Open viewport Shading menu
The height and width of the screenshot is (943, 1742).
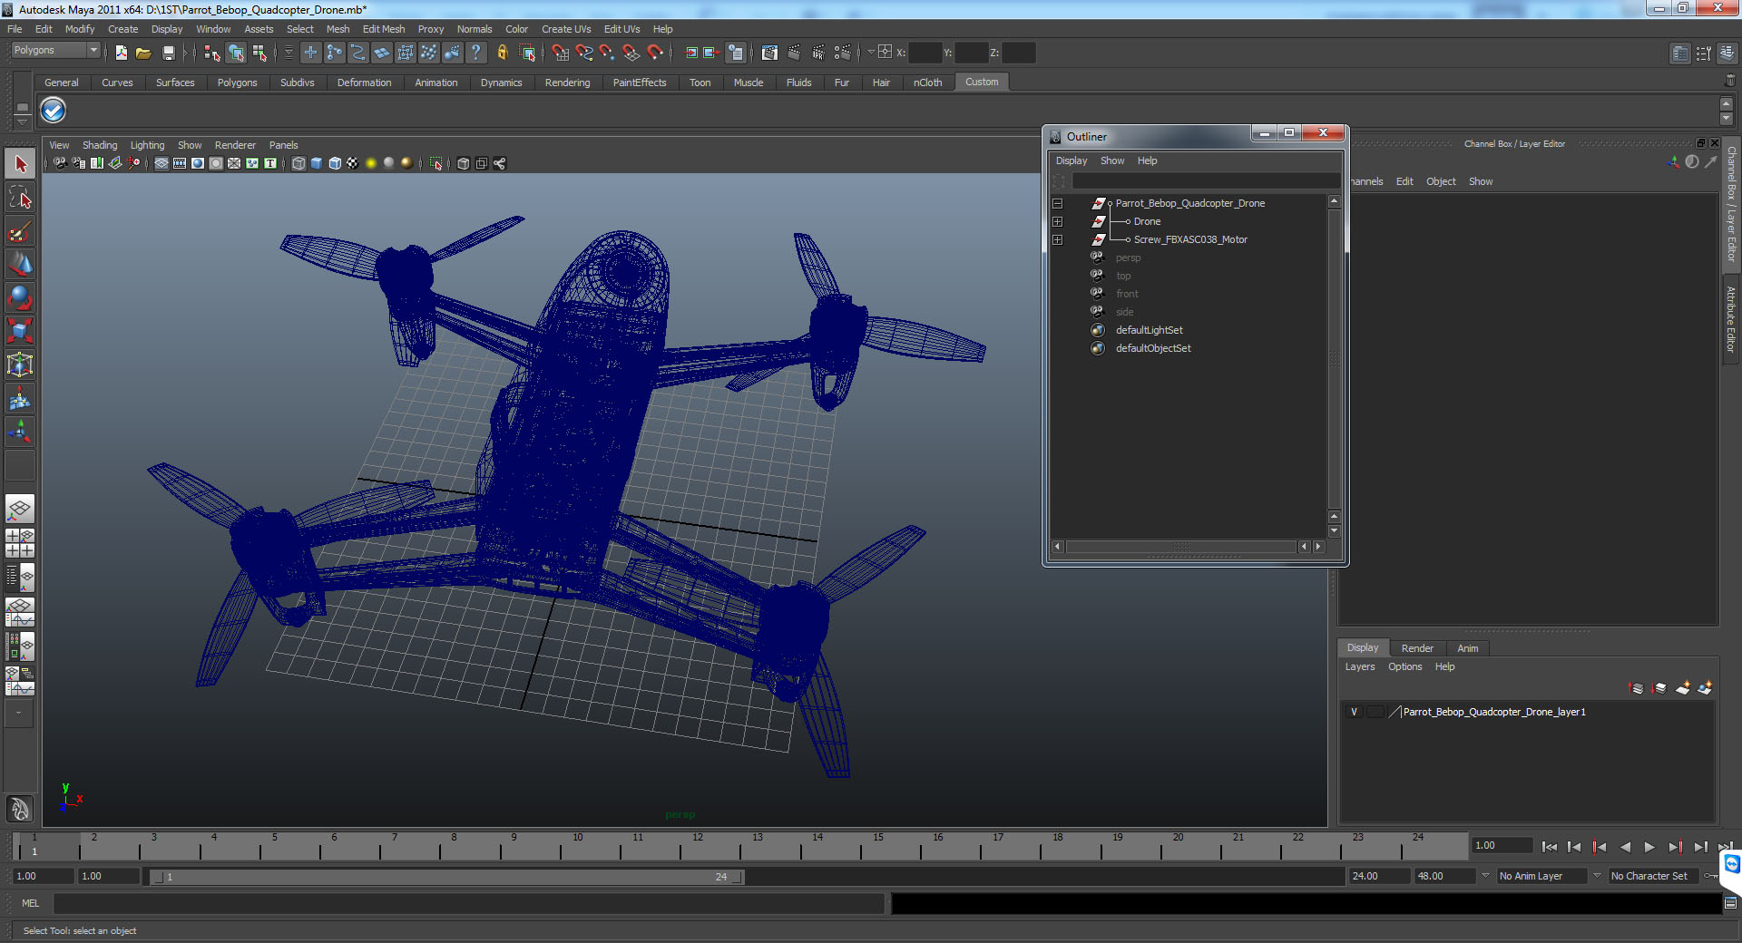coord(100,145)
